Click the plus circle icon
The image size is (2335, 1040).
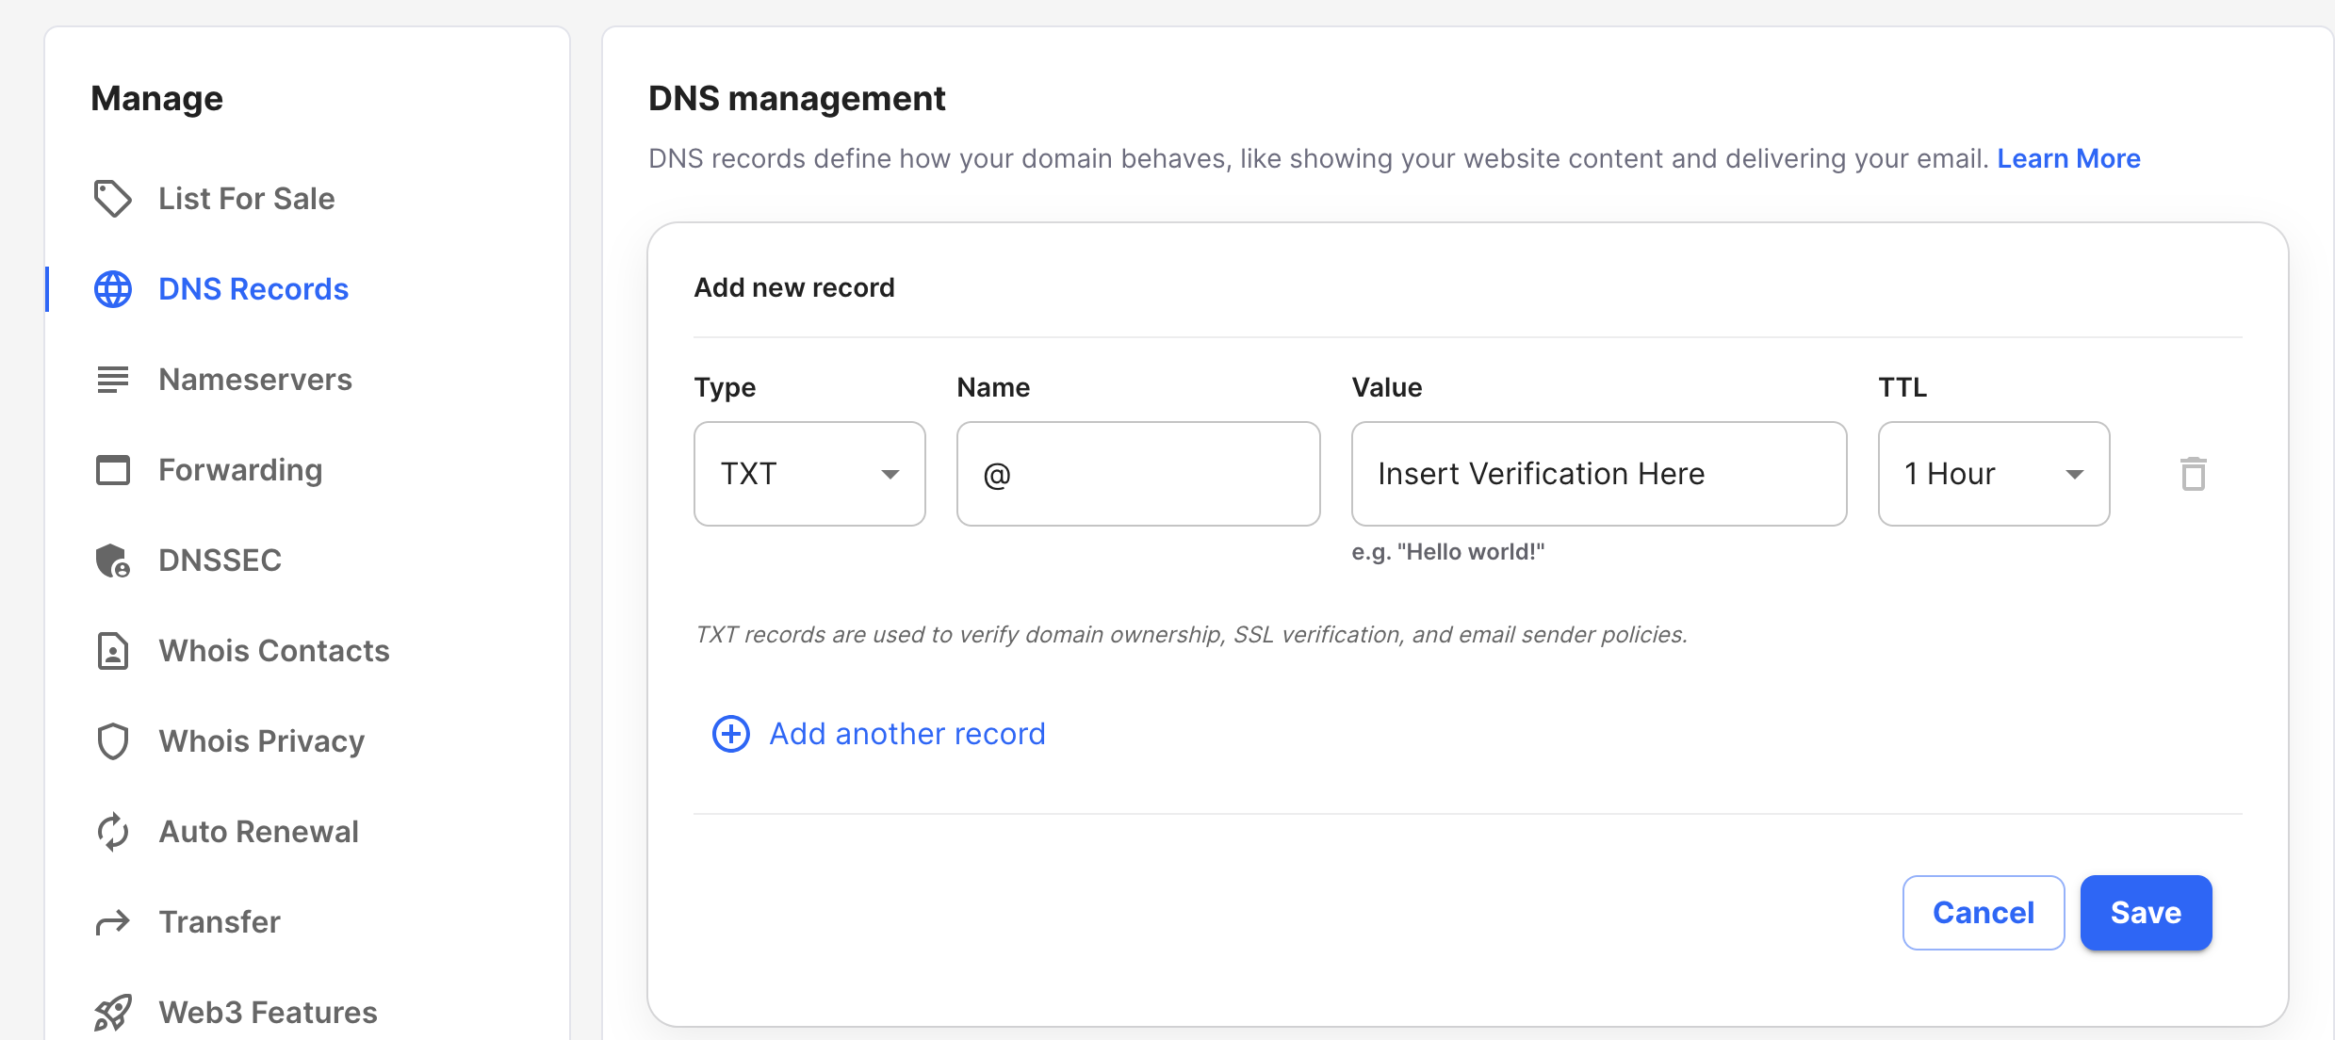[x=730, y=734]
